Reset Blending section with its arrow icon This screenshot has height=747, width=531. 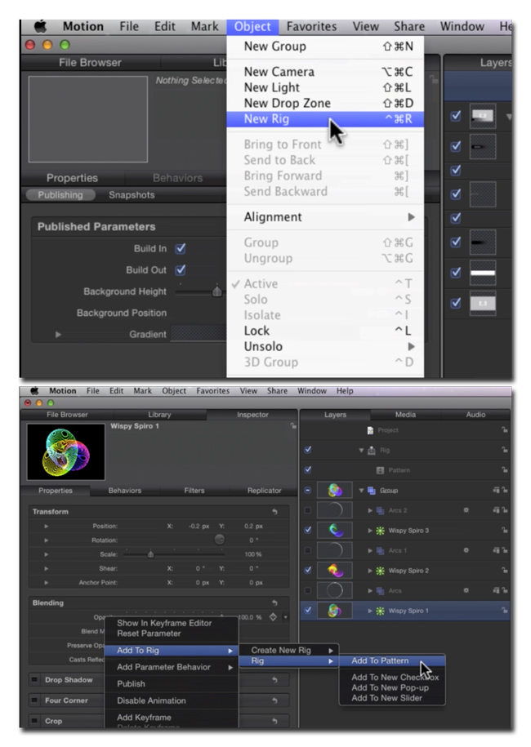[275, 603]
